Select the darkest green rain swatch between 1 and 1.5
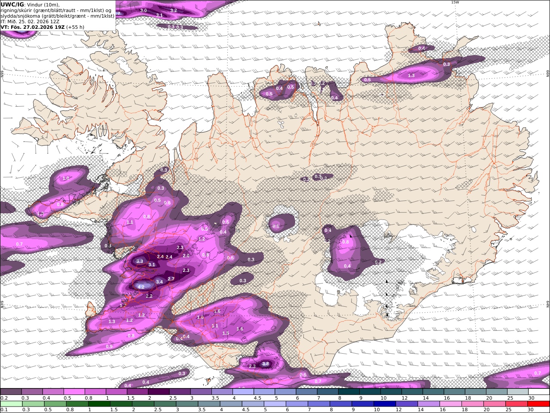 (x=99, y=404)
